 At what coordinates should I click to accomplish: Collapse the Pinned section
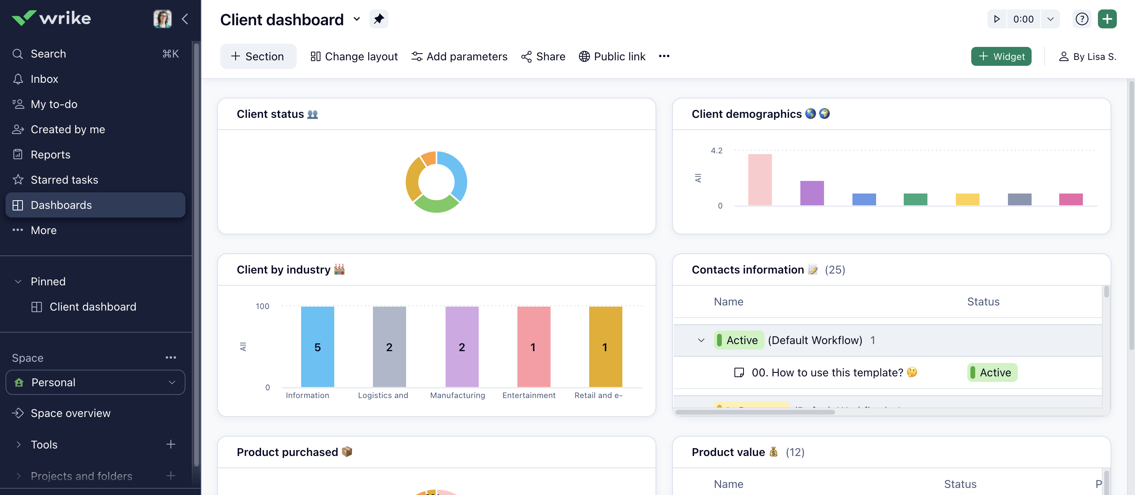pos(18,282)
